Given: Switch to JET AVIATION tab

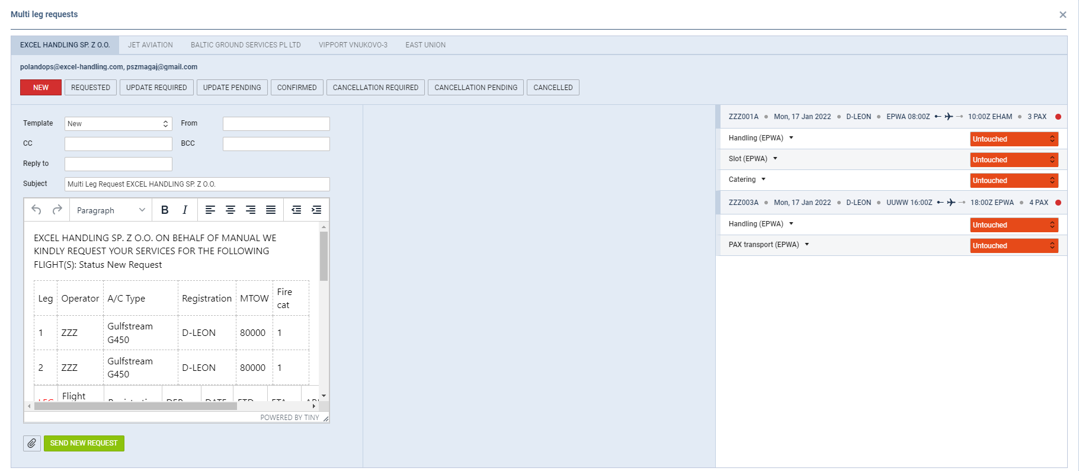Looking at the screenshot, I should point(151,45).
